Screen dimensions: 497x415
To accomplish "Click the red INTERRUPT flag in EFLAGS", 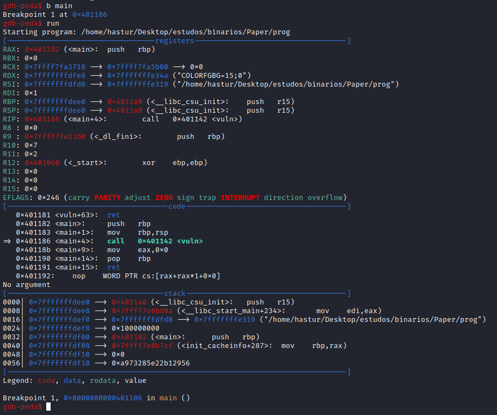I will 240,198.
